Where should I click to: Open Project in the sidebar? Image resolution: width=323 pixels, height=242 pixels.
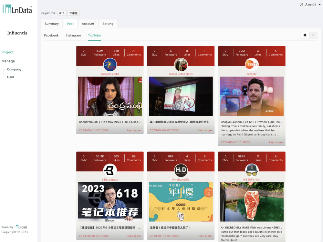coord(7,52)
